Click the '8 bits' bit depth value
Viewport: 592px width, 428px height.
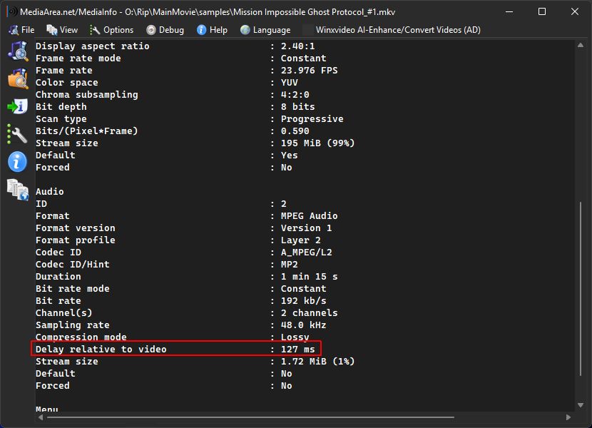[297, 106]
